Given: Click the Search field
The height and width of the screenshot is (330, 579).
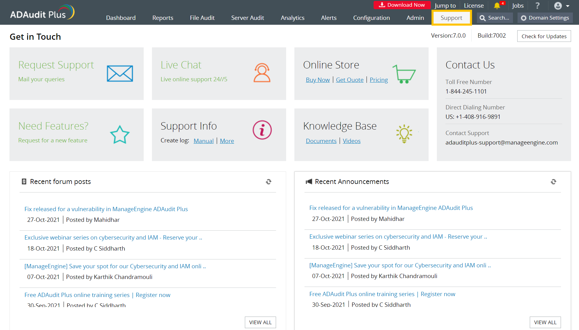Looking at the screenshot, I should (495, 18).
